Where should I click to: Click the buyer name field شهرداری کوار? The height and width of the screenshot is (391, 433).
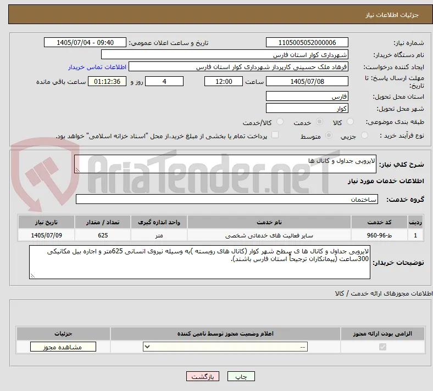point(225,54)
